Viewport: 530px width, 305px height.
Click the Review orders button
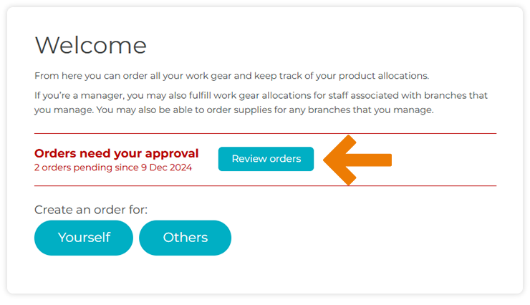[266, 159]
